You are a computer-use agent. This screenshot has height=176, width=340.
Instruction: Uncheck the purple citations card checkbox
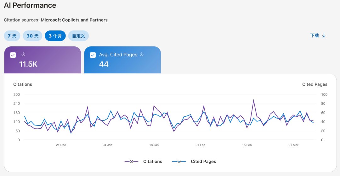click(13, 55)
